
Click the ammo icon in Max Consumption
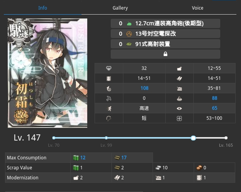(117, 158)
